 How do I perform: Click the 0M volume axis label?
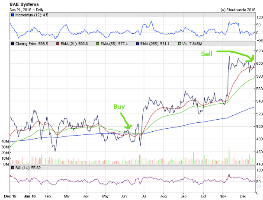(x=6, y=164)
